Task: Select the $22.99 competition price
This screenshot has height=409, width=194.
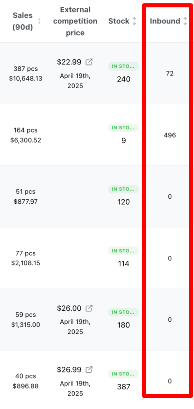Action: coord(69,62)
